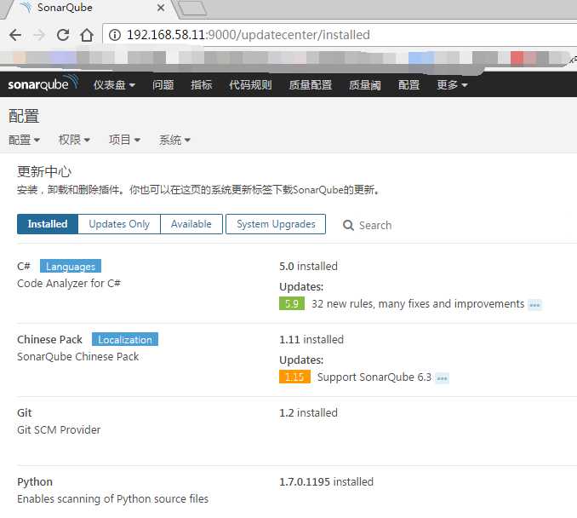Open a new browser tab
The height and width of the screenshot is (518, 577).
193,9
